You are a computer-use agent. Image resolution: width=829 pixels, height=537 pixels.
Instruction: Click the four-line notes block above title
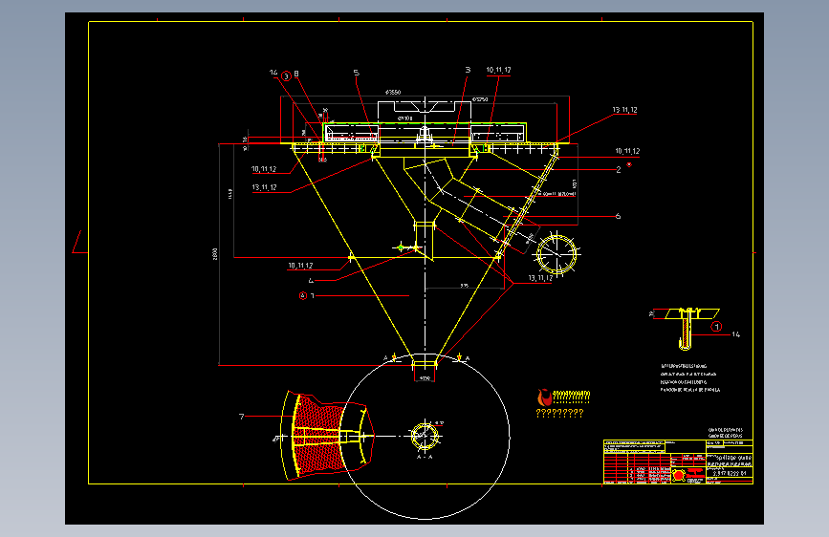point(689,378)
